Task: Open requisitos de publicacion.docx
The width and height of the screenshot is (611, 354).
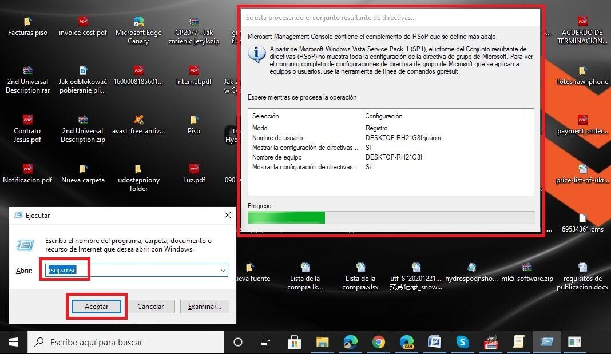Action: [582, 276]
